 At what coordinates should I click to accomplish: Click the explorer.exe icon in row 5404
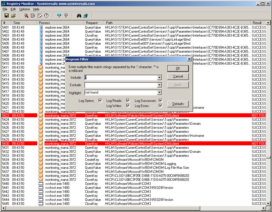point(41,39)
